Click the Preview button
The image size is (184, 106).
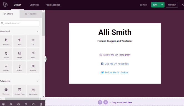tap(172, 5)
